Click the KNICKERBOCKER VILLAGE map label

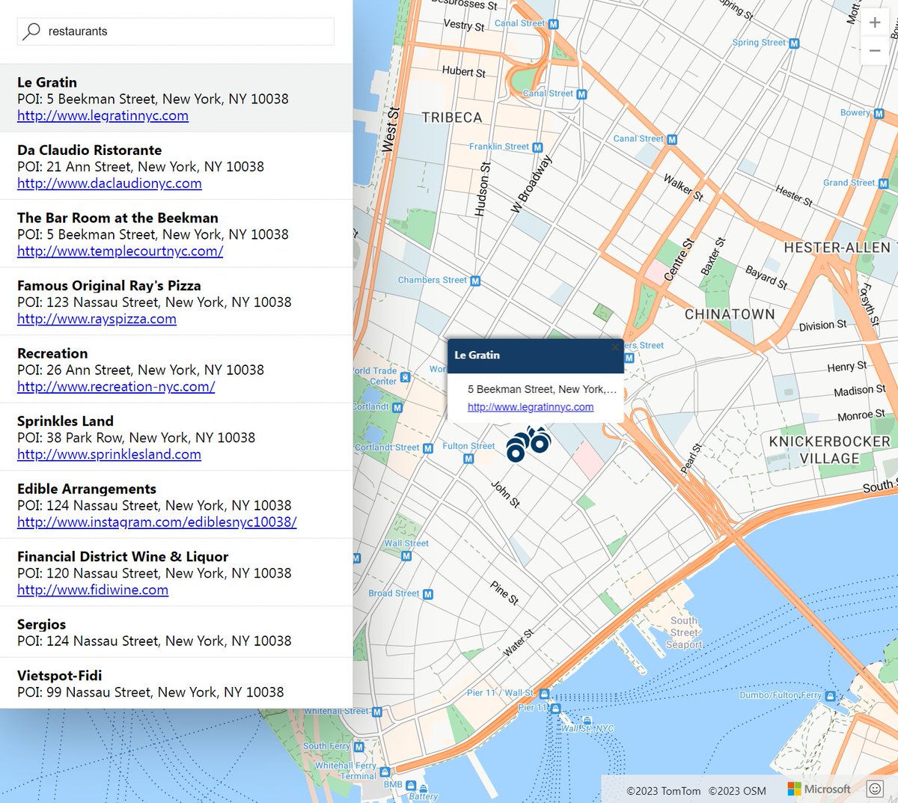pyautogui.click(x=829, y=450)
